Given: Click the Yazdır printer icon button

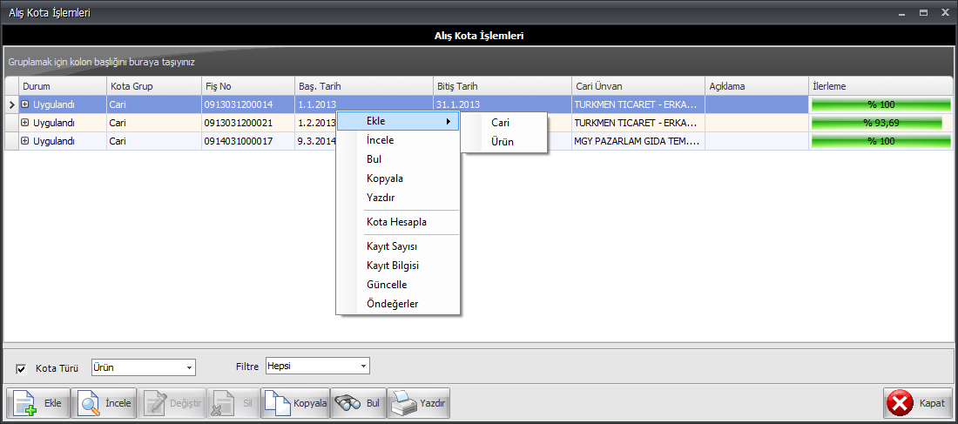Looking at the screenshot, I should [418, 404].
